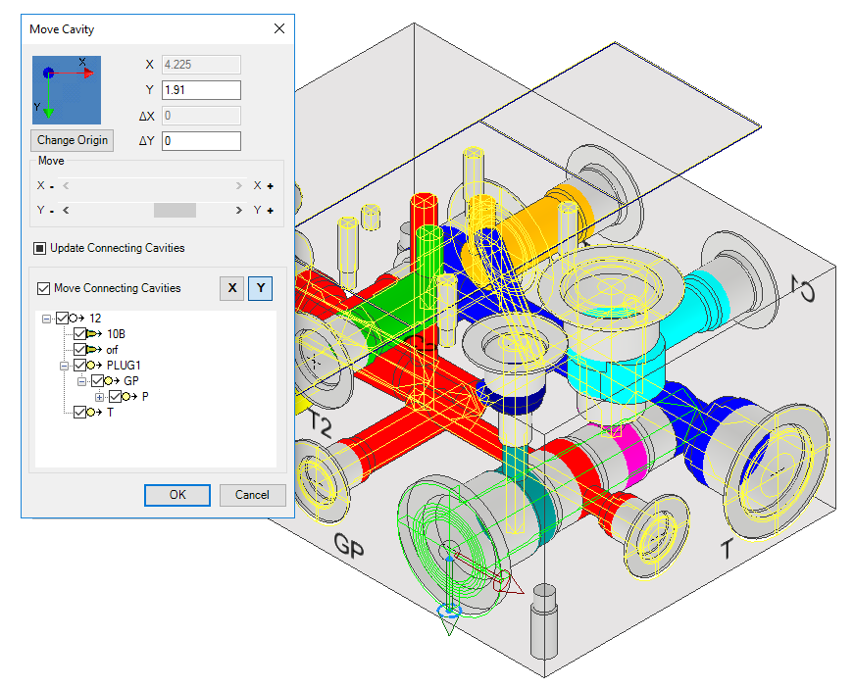Select the 10B cavity icon in tree
854x688 pixels.
(94, 334)
